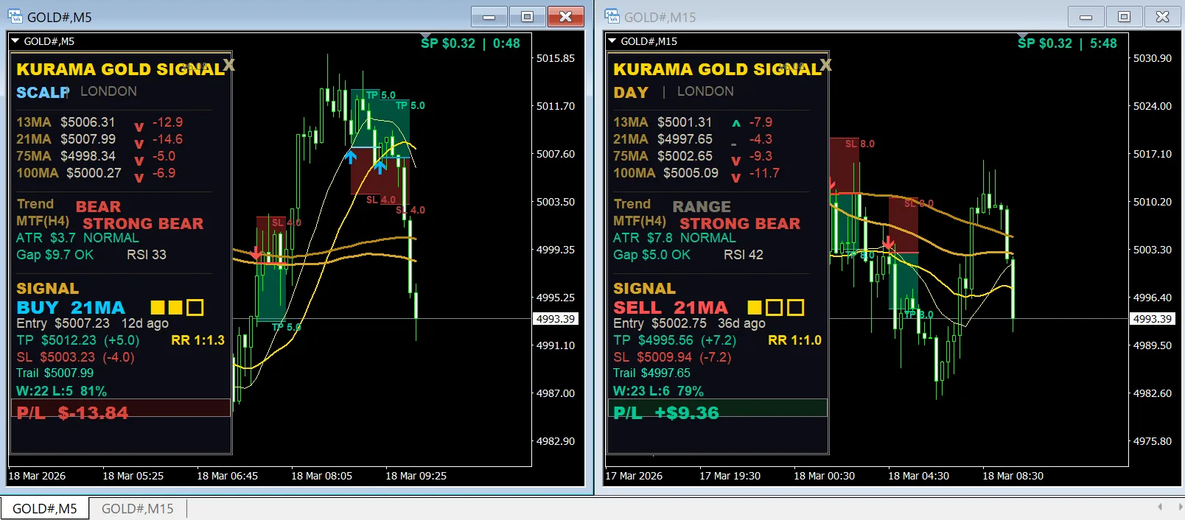The image size is (1185, 520).
Task: Close the Kurama Gold Signal panel on M15
Action: click(826, 65)
